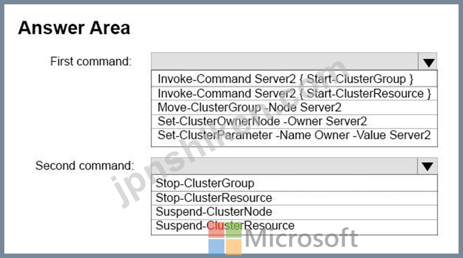Click the First command combo box field
This screenshot has height=258, width=463.
tap(284, 61)
